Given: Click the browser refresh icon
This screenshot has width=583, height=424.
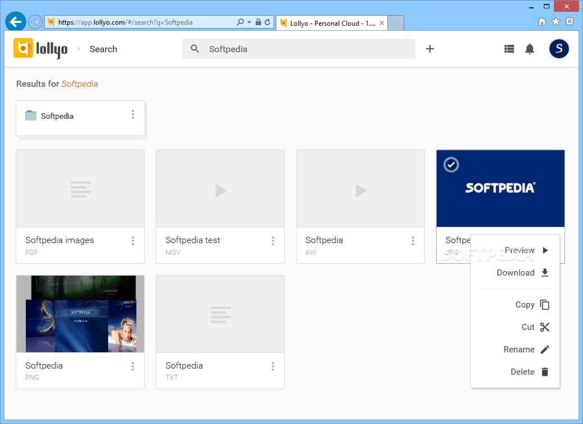Looking at the screenshot, I should tap(268, 22).
